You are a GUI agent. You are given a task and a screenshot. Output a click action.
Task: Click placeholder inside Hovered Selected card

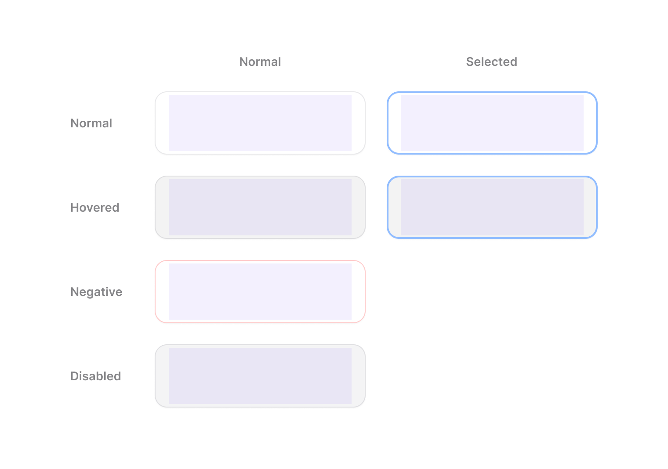pos(492,207)
